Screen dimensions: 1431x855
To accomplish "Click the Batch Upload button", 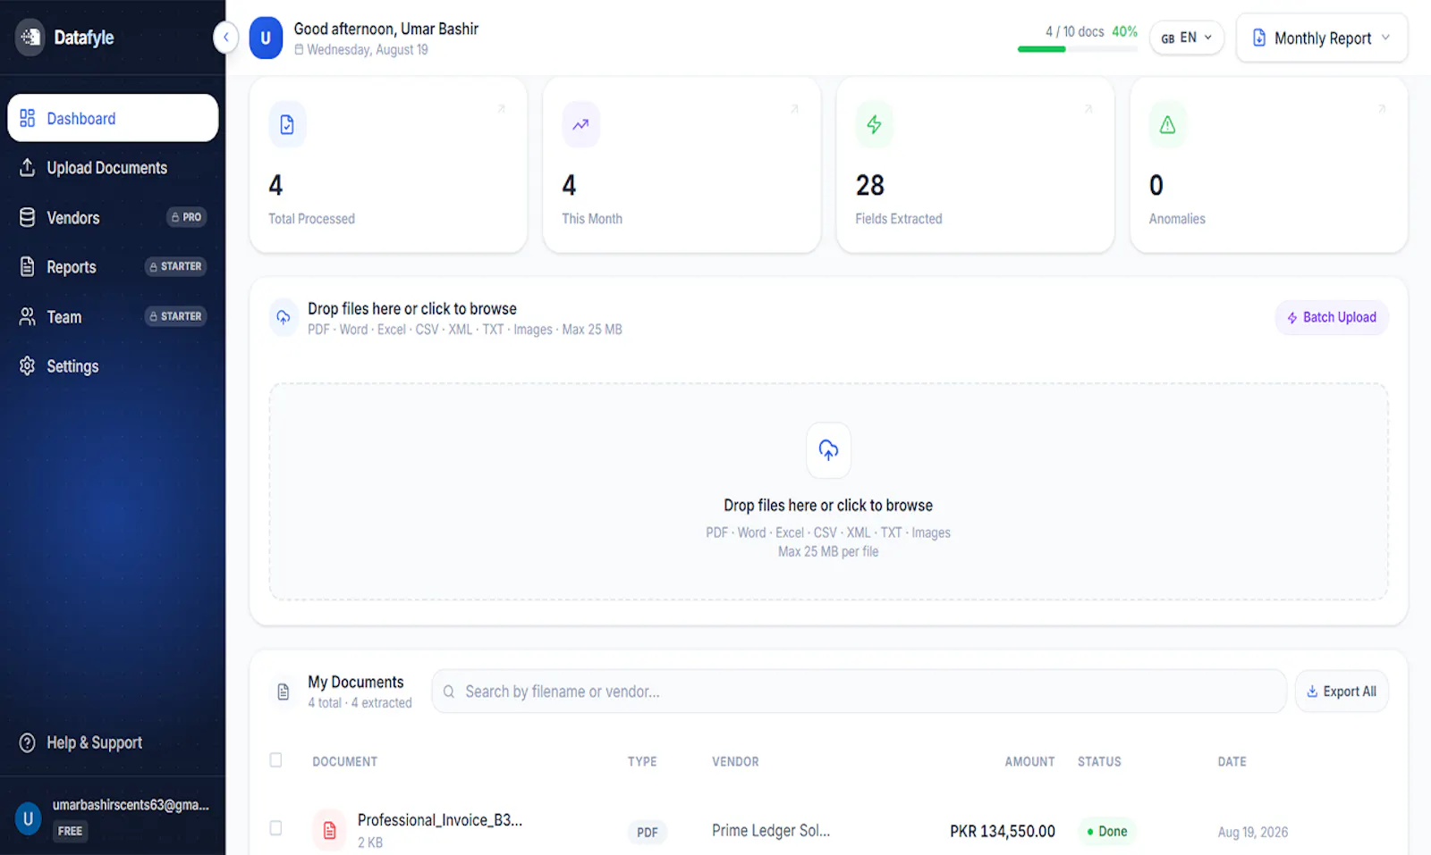I will 1331,317.
